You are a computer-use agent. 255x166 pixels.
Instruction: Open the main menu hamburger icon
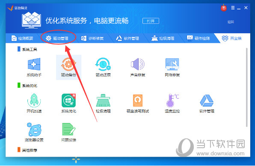pyautogui.click(x=233, y=8)
